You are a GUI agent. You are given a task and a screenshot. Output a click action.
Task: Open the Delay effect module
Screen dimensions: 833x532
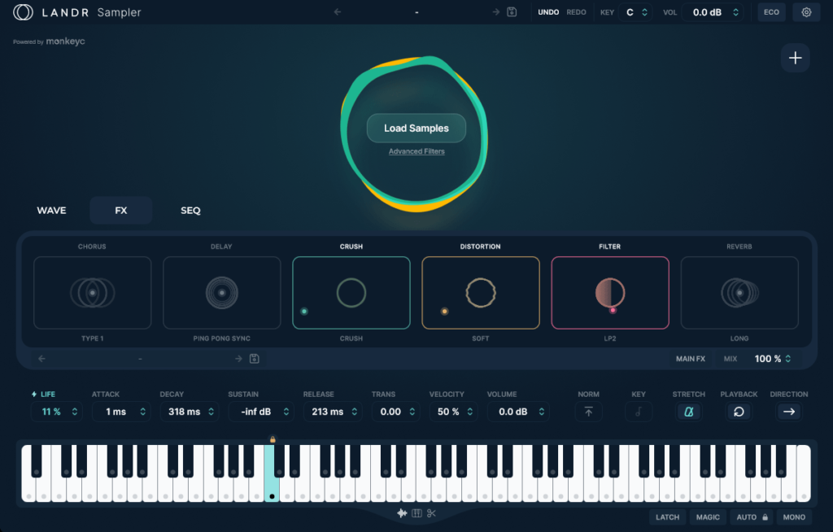point(221,293)
